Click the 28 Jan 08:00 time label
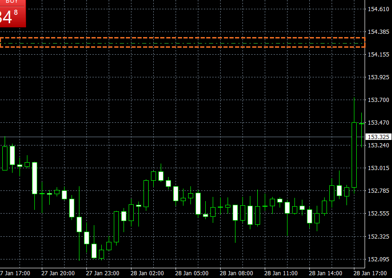This screenshot has width=392, height=278. click(x=236, y=273)
